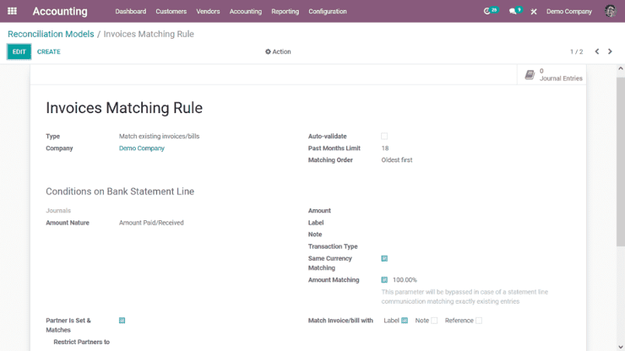Open the Vendors menu
This screenshot has width=625, height=351.
(208, 12)
